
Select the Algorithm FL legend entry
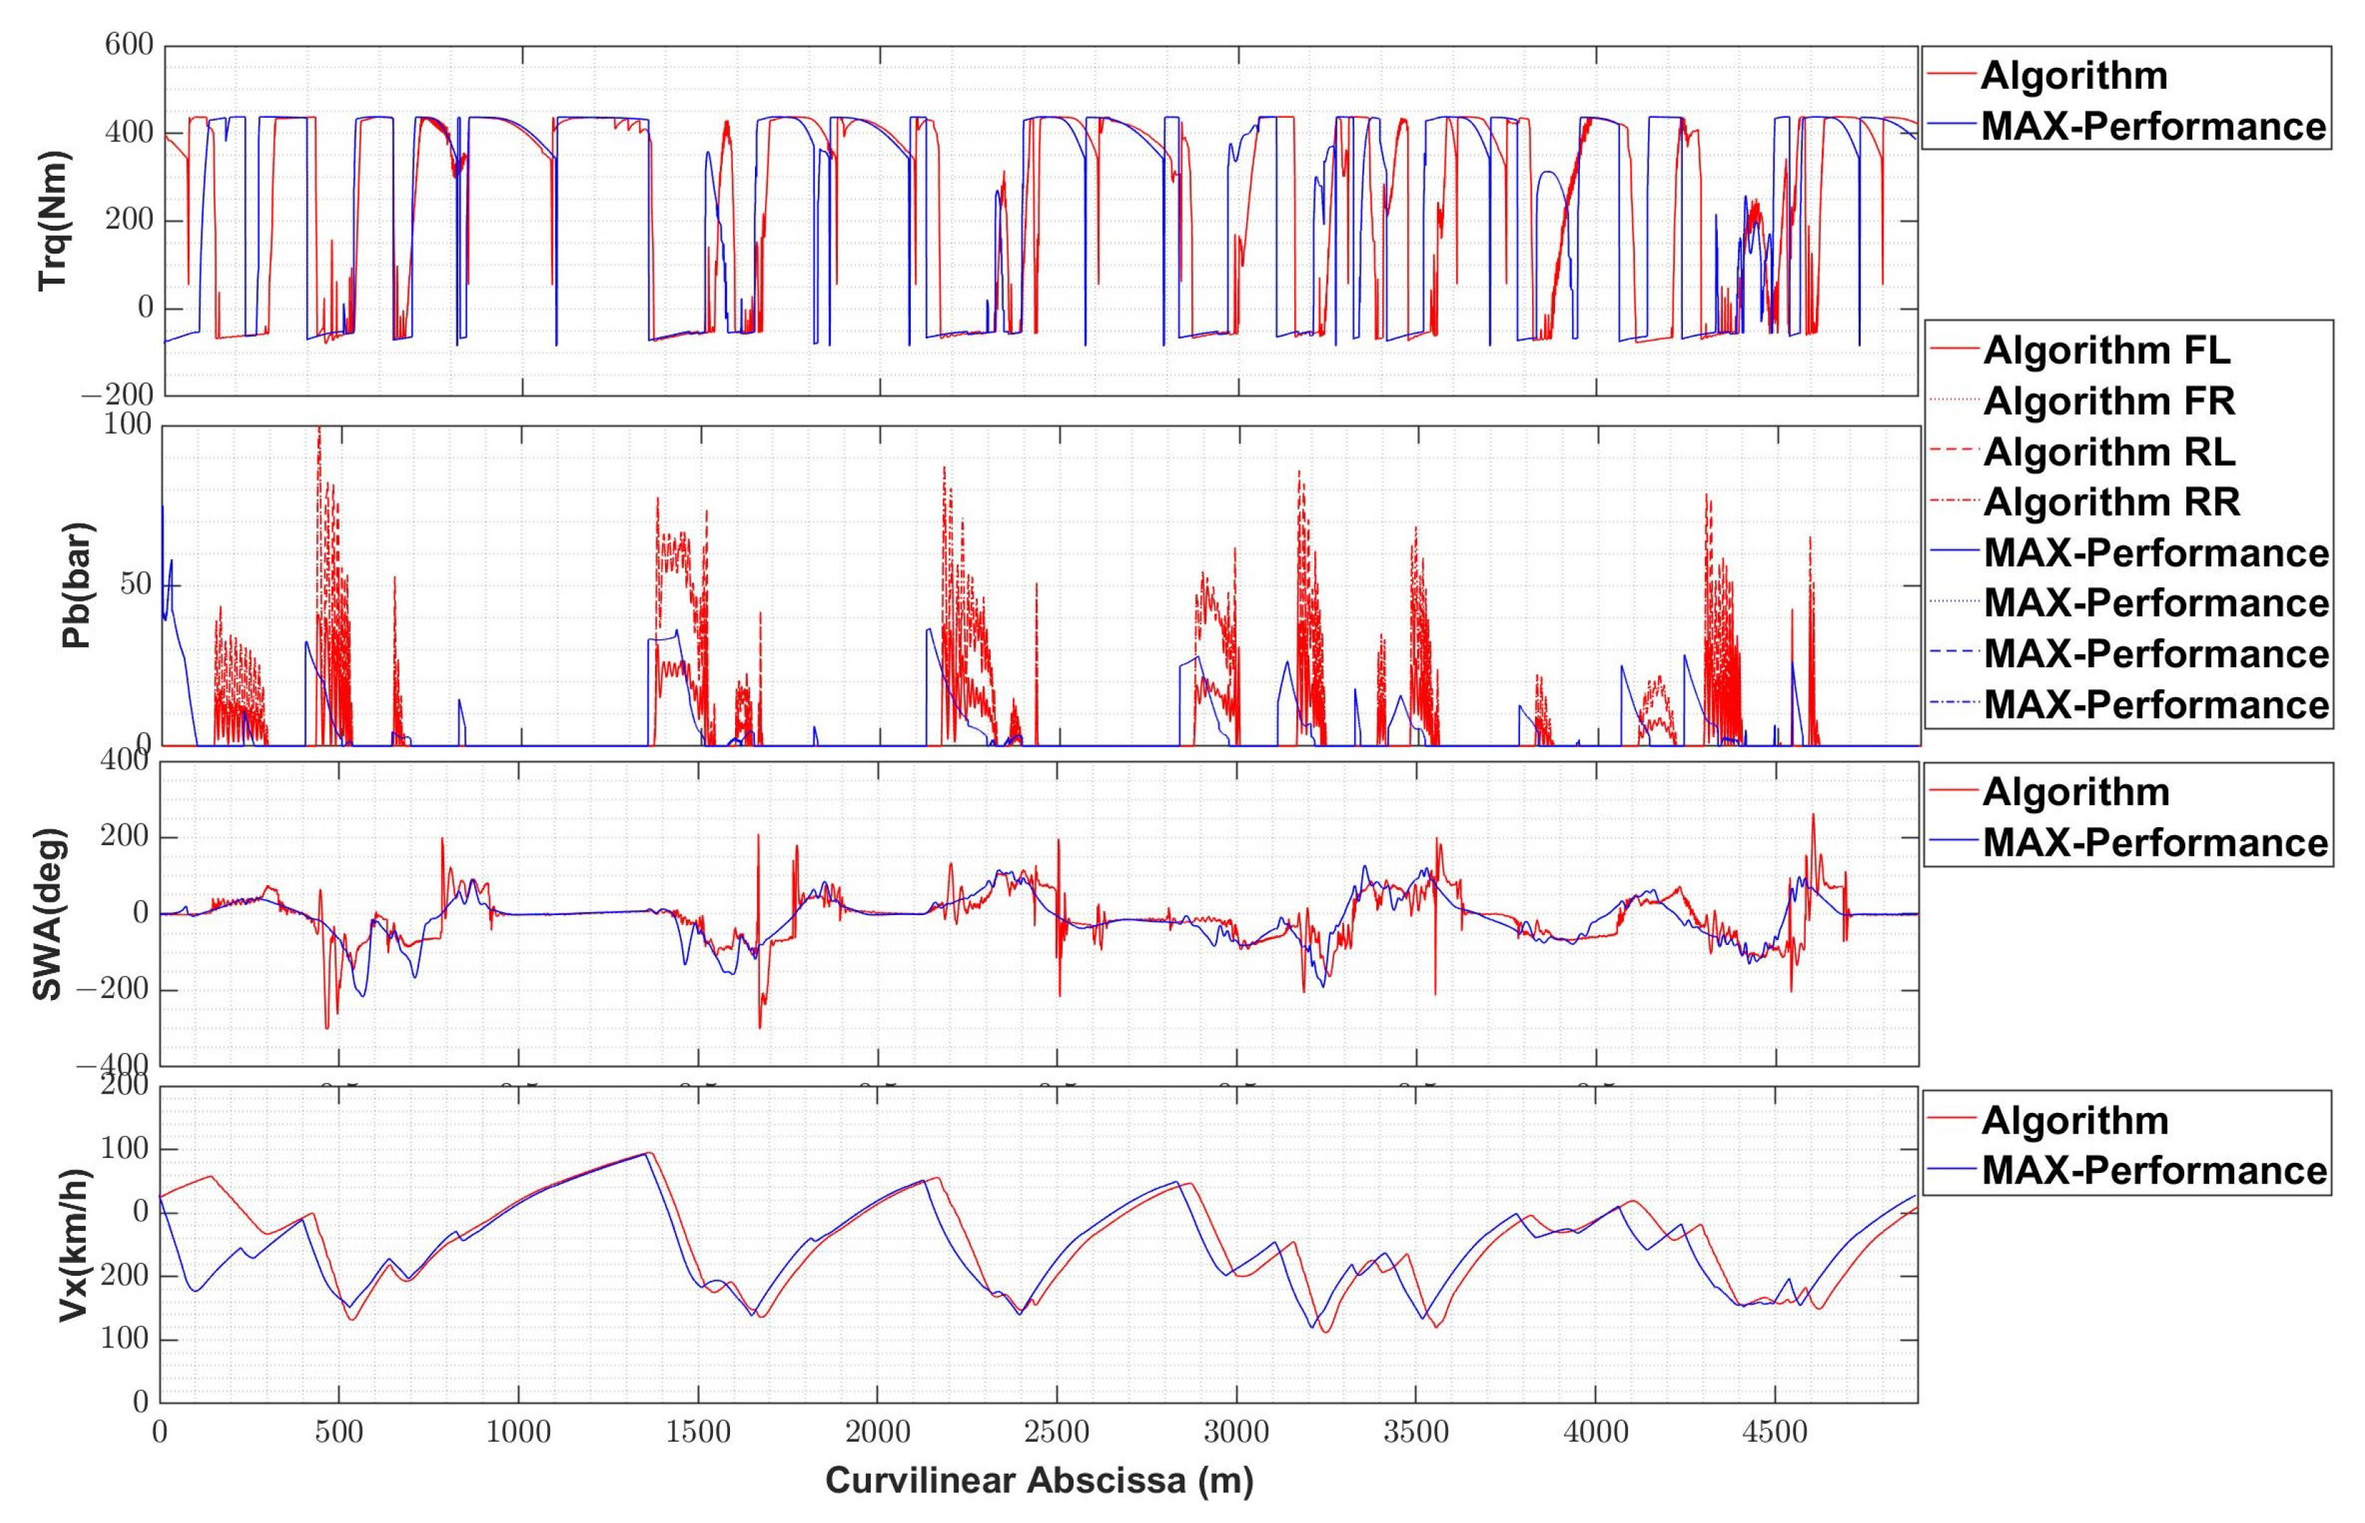[x=2106, y=350]
